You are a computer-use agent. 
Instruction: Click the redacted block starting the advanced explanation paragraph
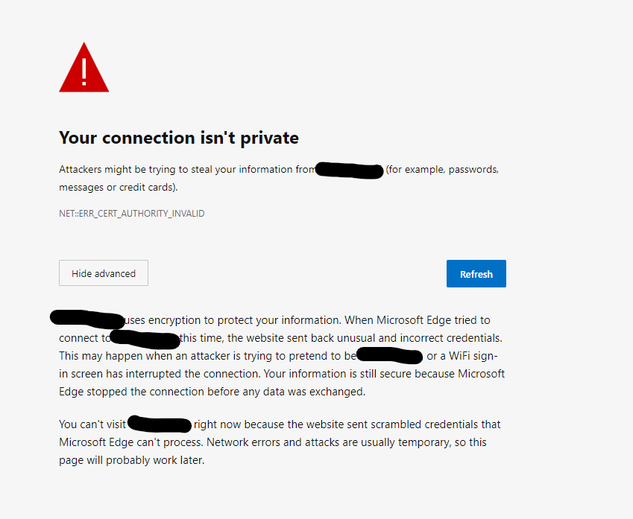click(x=86, y=319)
